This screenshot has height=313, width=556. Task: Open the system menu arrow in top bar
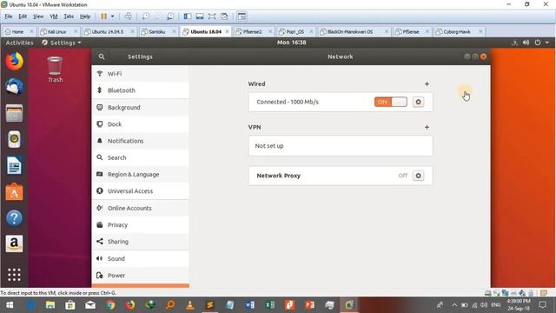[547, 43]
